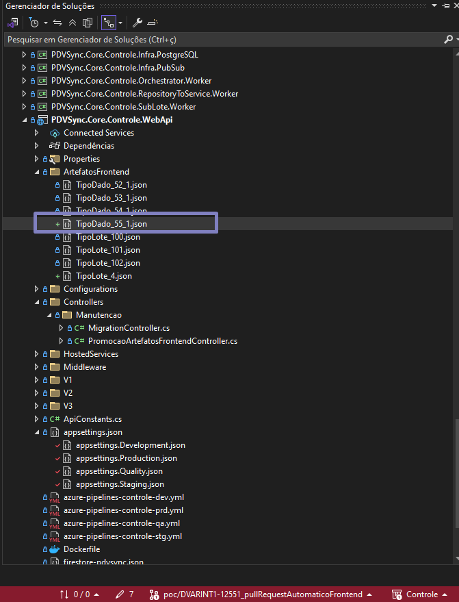This screenshot has height=602, width=459.
Task: Click the pending changes count with pencil
Action: pyautogui.click(x=124, y=594)
